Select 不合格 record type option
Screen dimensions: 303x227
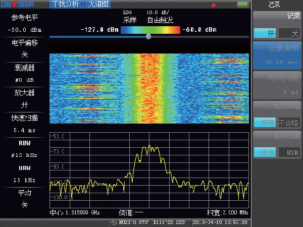[x=289, y=122]
